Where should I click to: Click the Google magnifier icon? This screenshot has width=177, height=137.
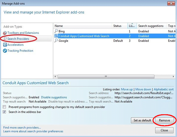56,41
